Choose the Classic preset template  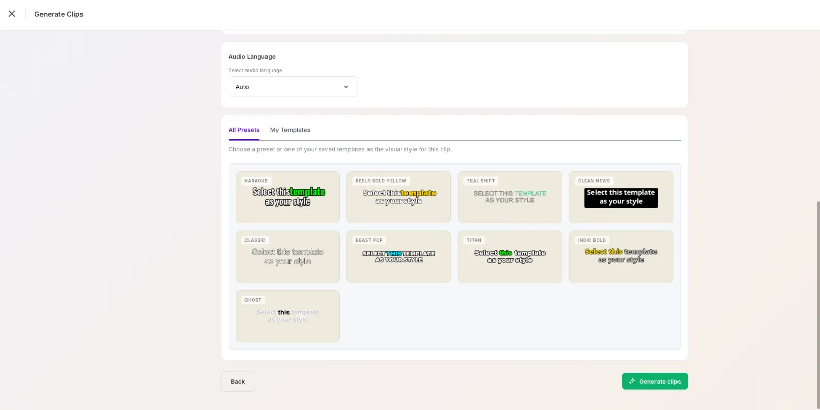[x=288, y=257]
